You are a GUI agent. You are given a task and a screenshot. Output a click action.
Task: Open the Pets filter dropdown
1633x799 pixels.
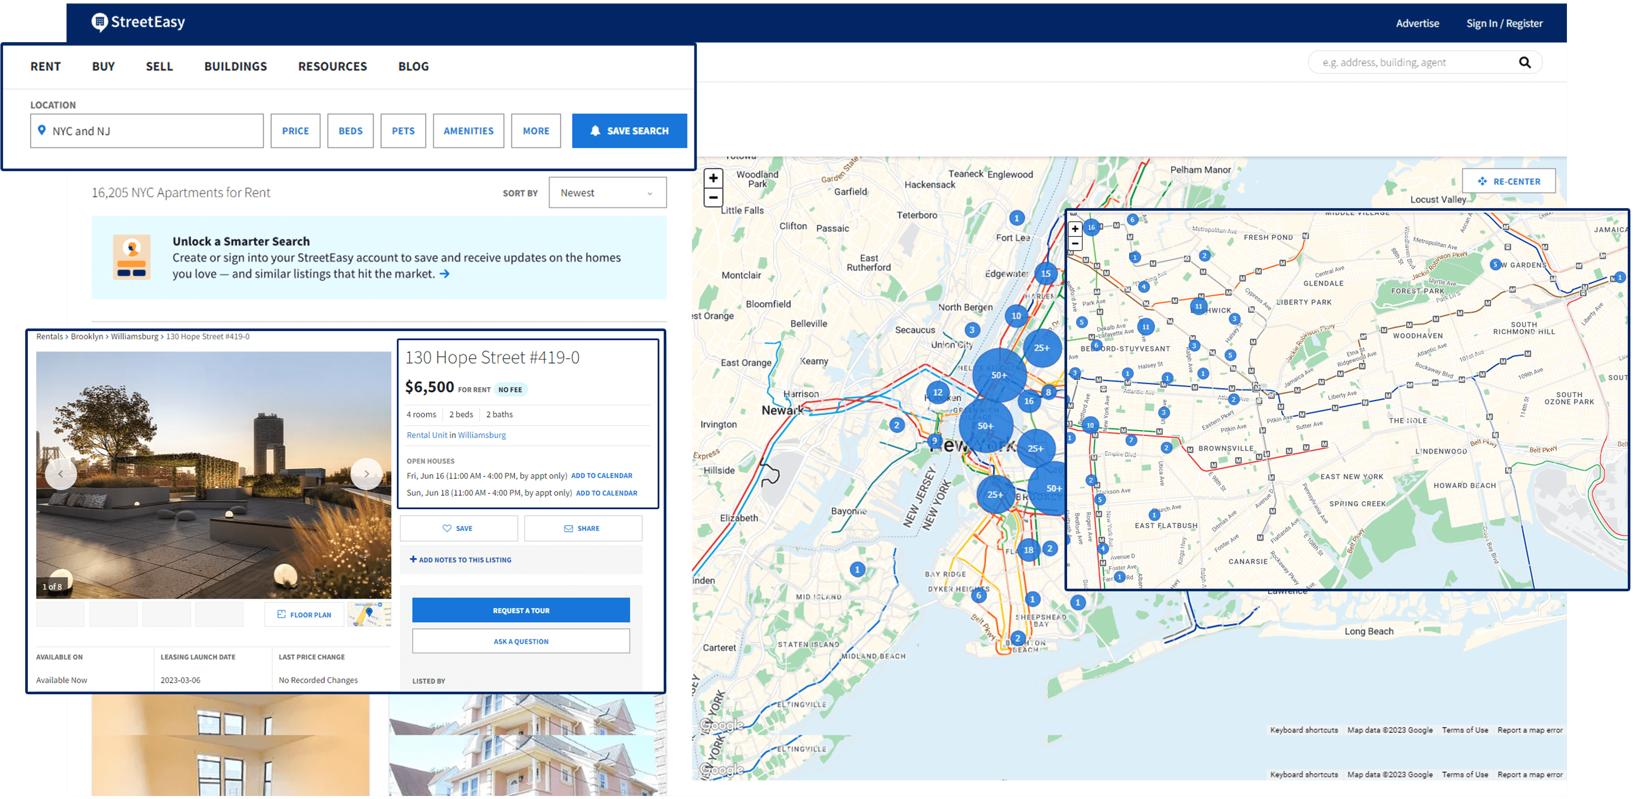(x=403, y=130)
